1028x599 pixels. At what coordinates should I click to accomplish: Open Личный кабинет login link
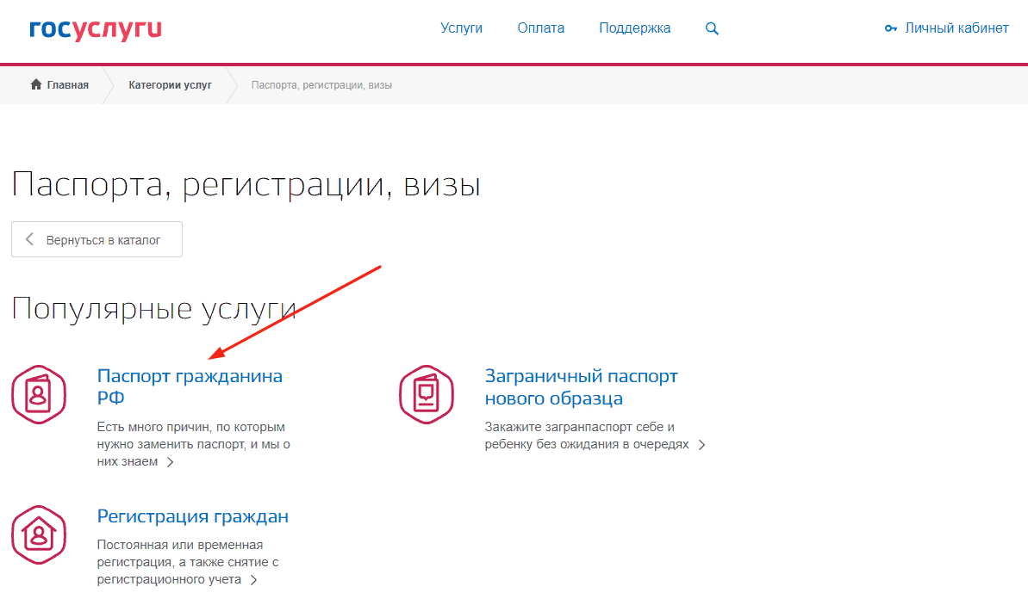coord(956,28)
